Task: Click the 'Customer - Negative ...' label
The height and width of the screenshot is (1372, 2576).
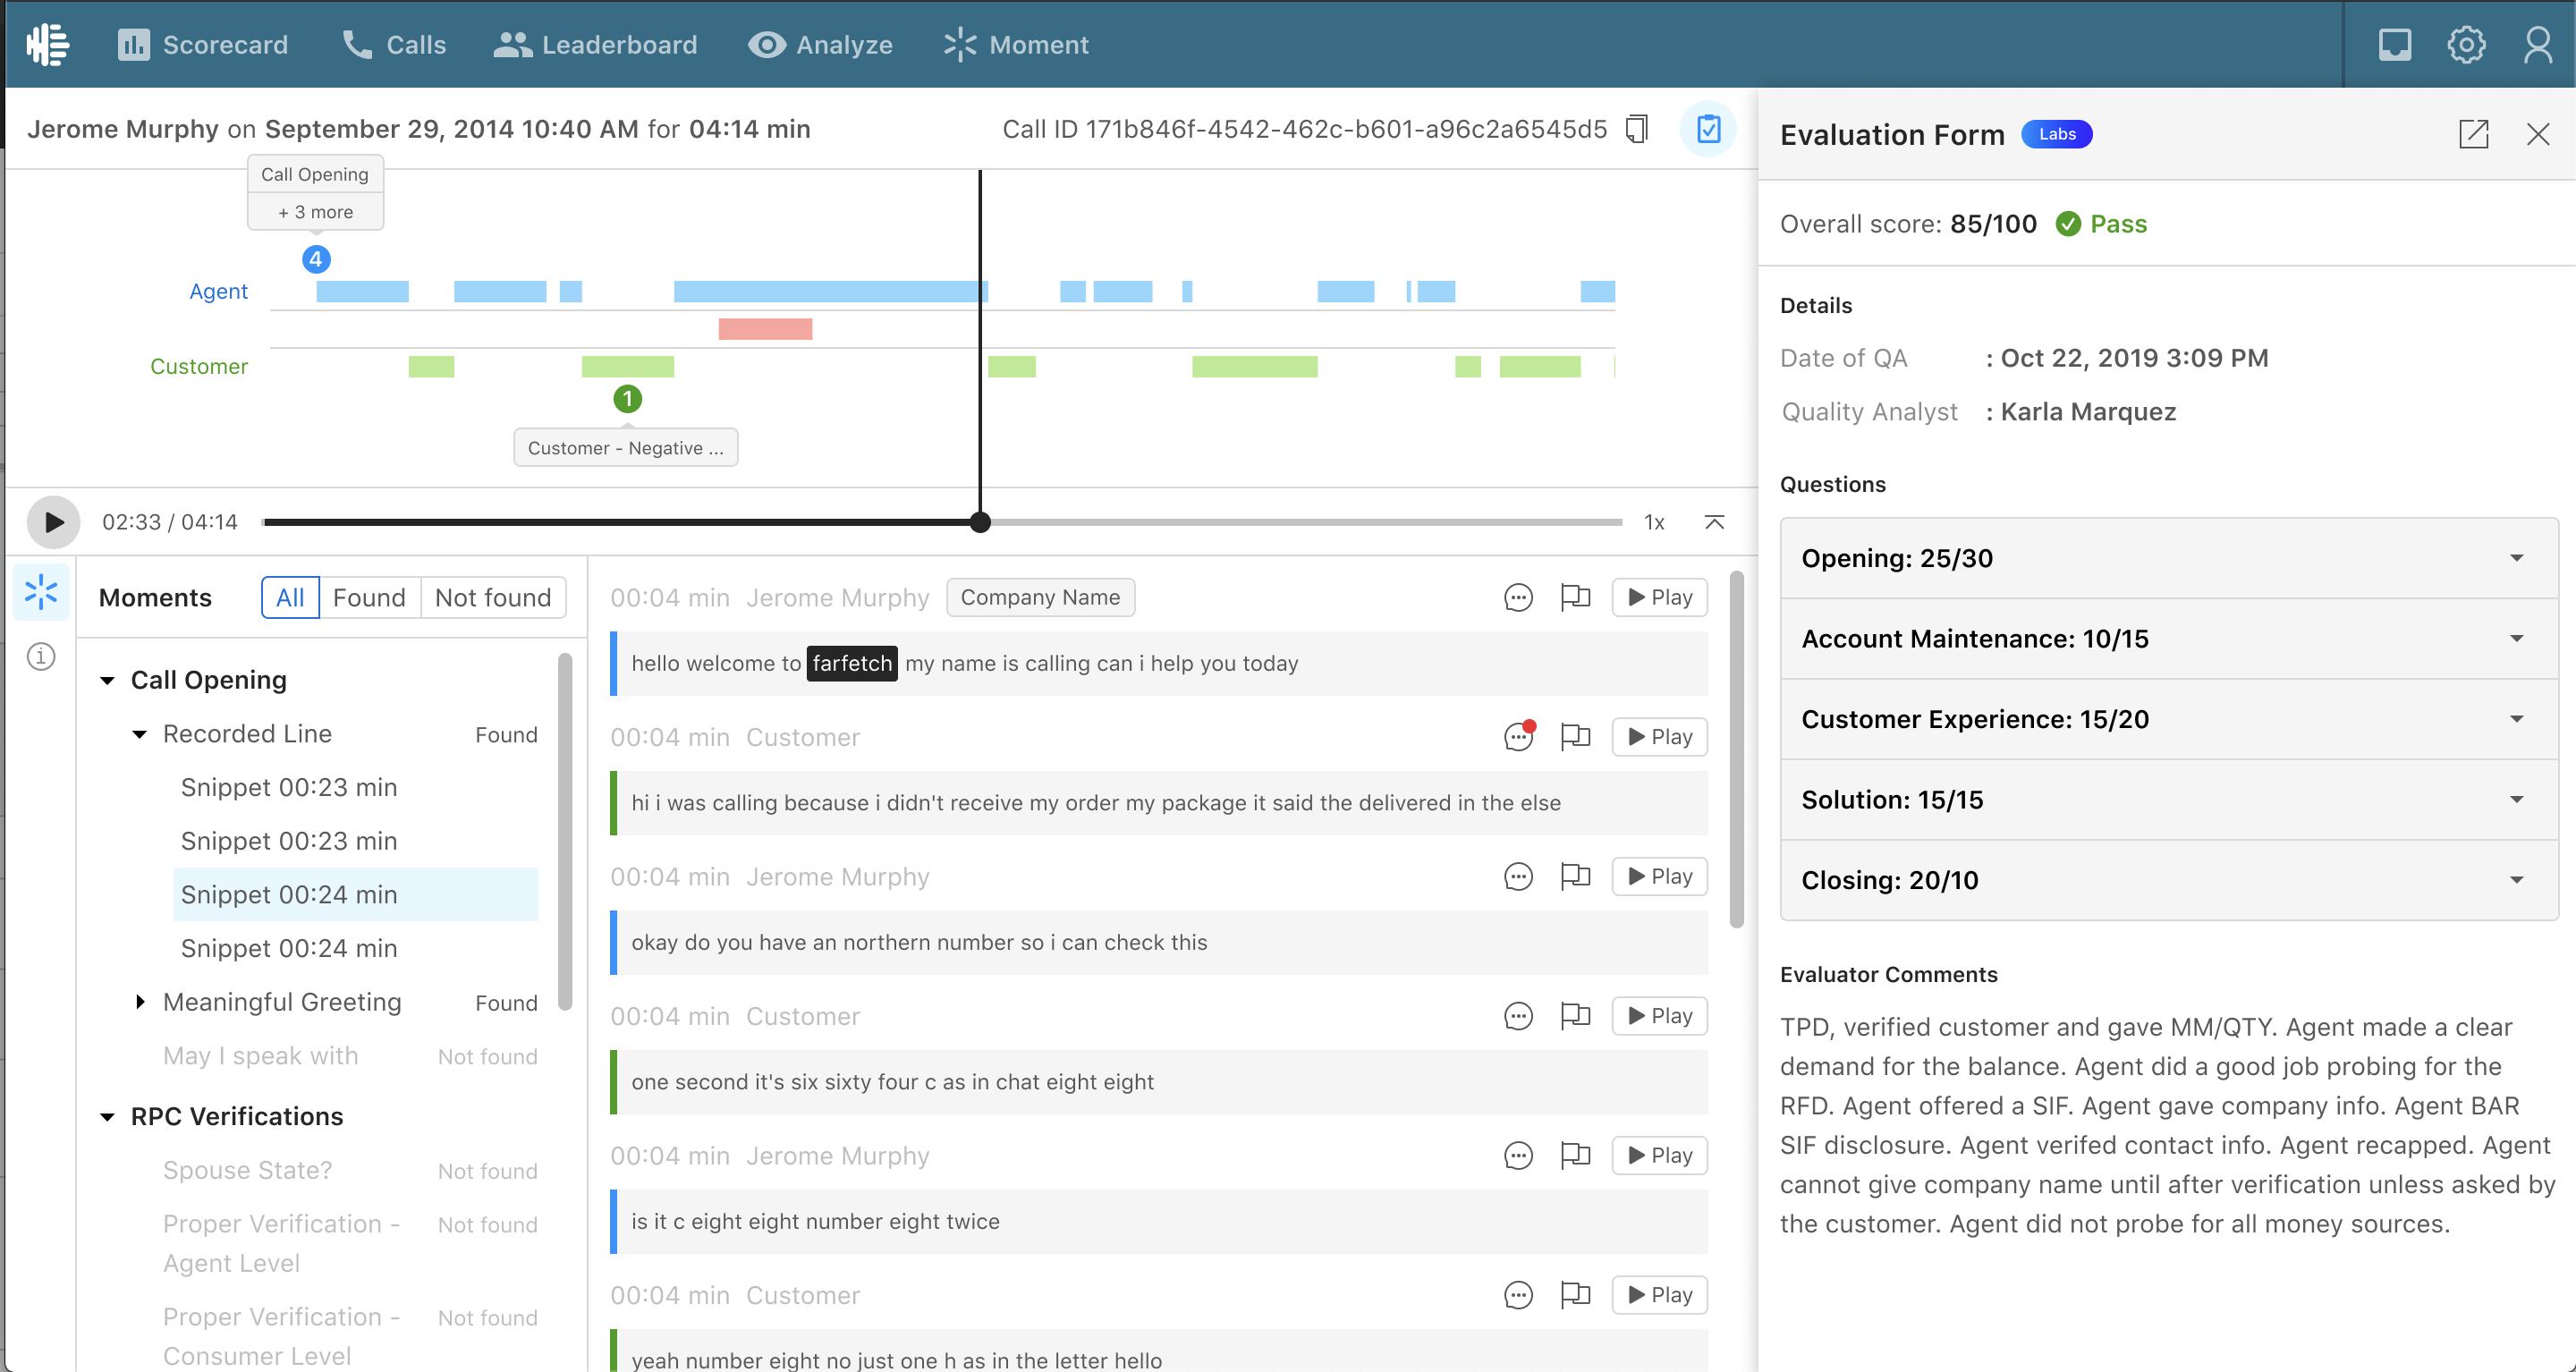Action: click(x=626, y=448)
